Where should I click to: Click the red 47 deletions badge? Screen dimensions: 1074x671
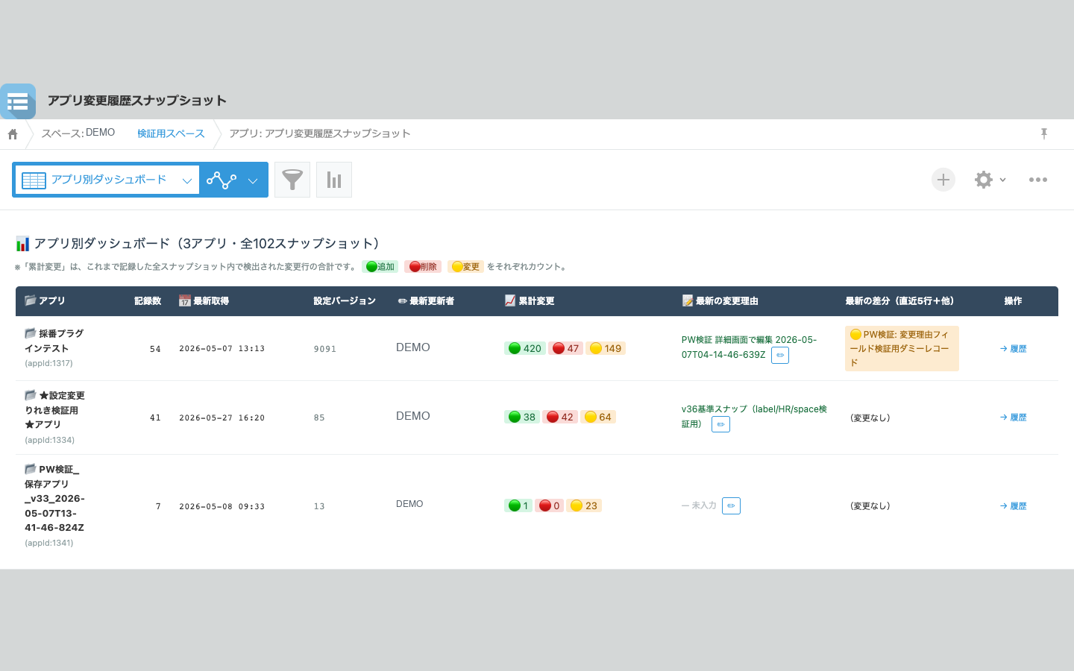pos(566,348)
